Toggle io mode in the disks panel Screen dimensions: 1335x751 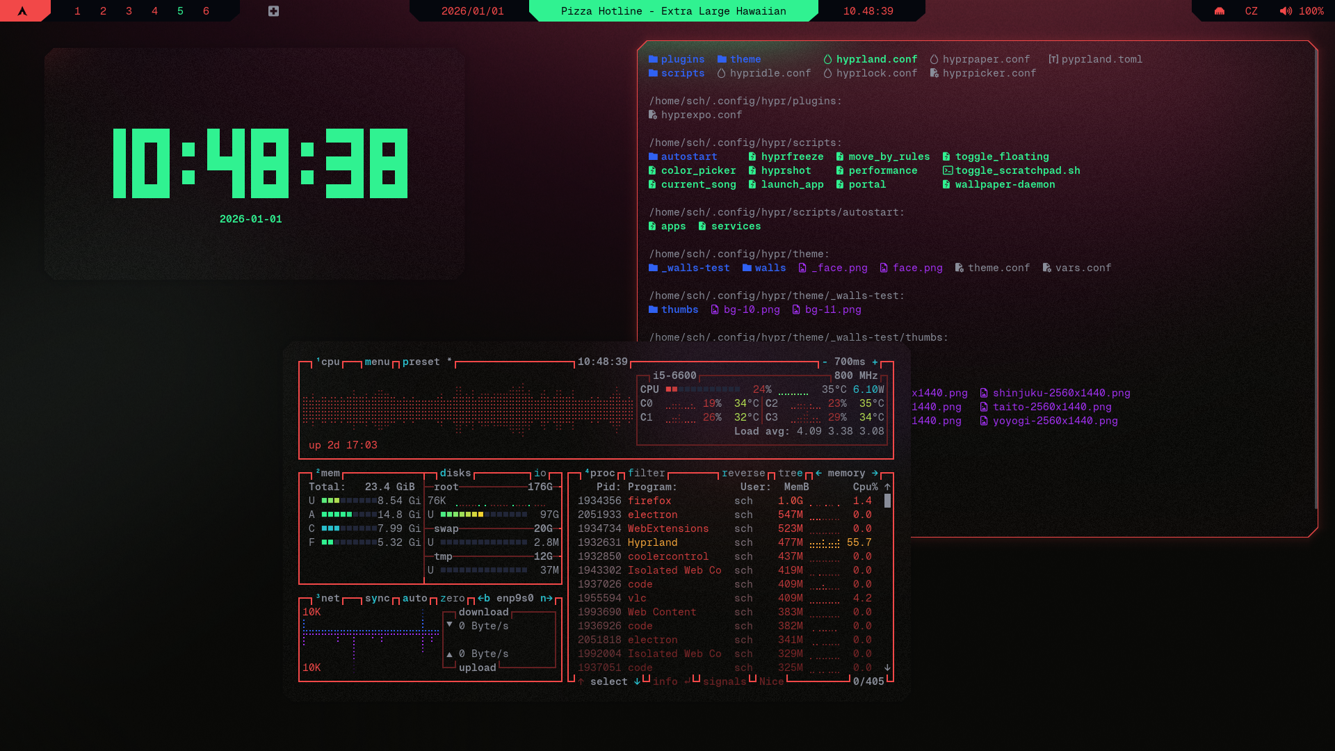coord(540,474)
